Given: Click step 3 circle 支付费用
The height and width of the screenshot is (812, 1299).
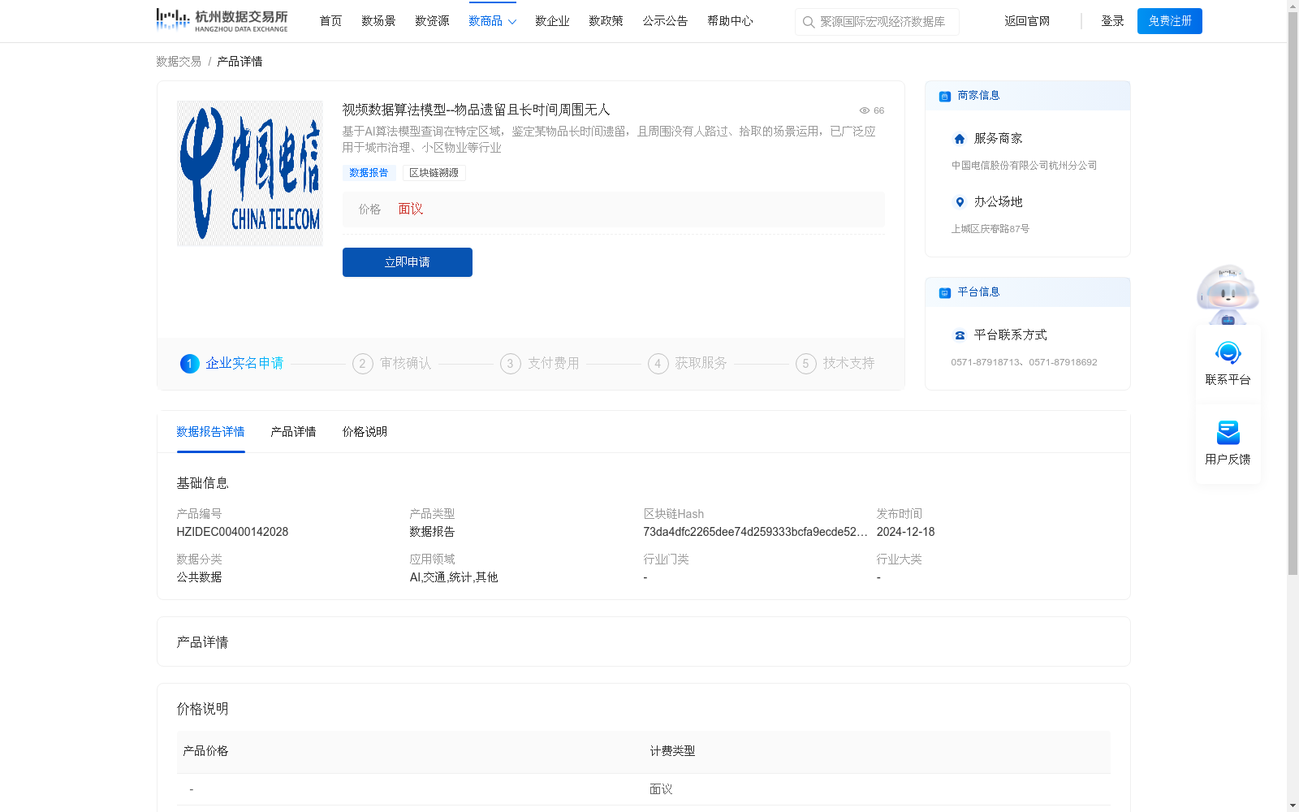Looking at the screenshot, I should click(x=511, y=364).
